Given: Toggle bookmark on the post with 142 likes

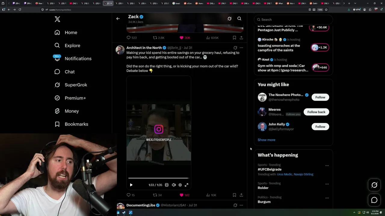Looking at the screenshot, I should tap(234, 195).
